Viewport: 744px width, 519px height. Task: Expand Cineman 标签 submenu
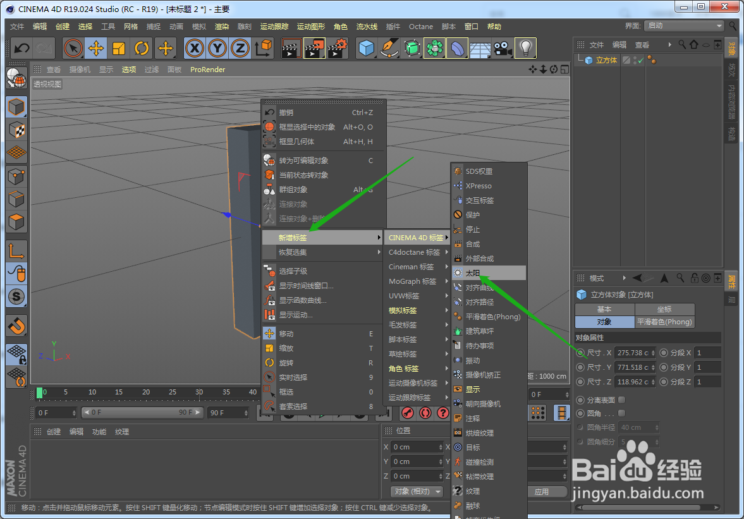point(418,267)
